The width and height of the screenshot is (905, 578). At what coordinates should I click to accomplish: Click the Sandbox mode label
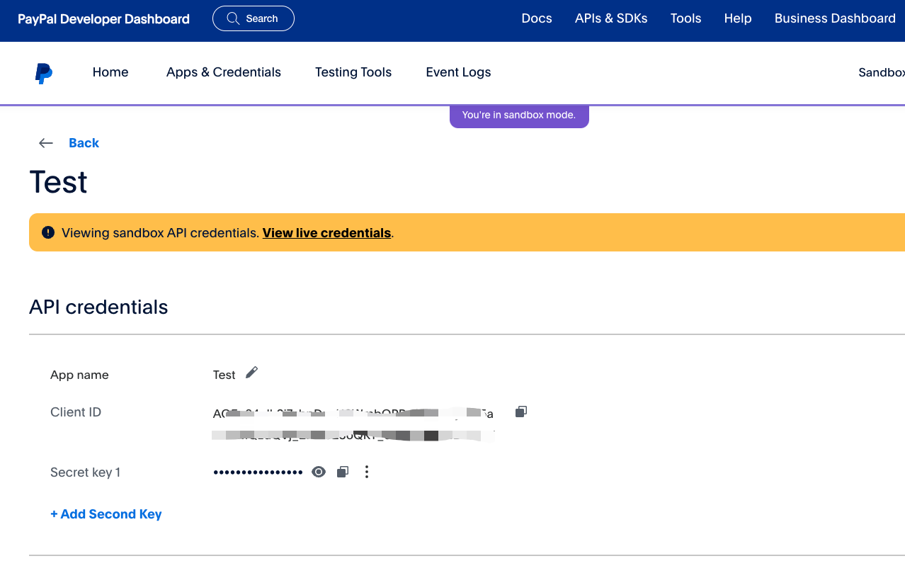(x=882, y=72)
